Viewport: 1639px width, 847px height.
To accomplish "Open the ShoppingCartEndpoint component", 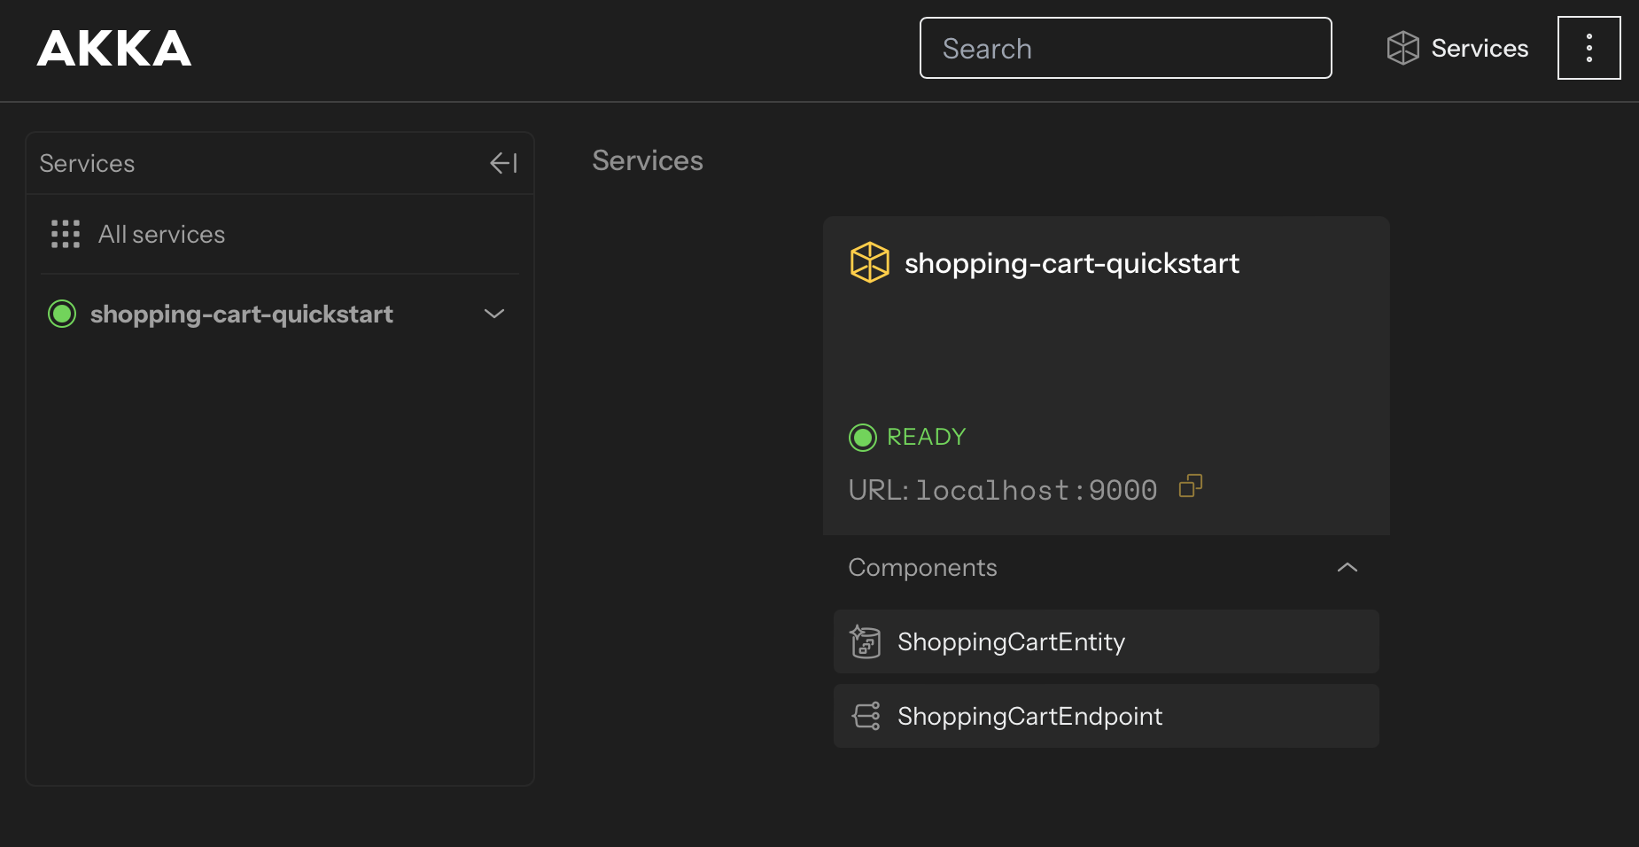I will point(1029,716).
